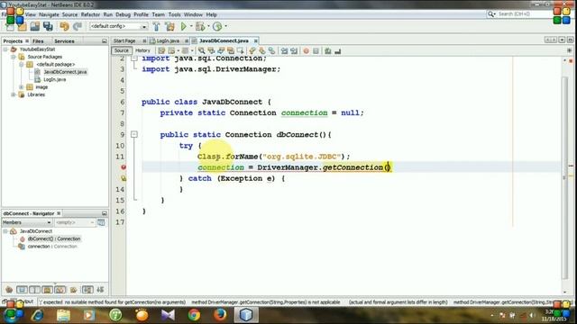Click the Maximize editor window button
This screenshot has width=577, height=324.
tap(571, 40)
